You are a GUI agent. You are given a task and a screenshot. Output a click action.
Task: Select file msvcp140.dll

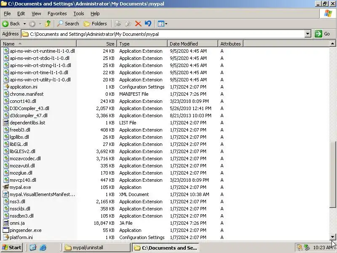tap(23, 180)
